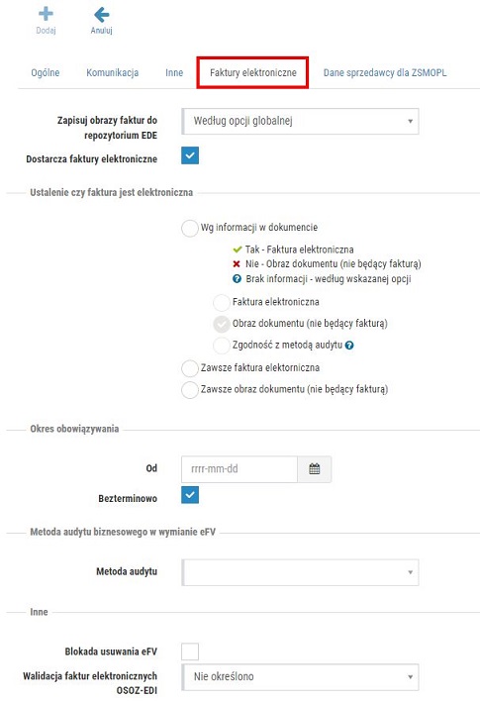Select Zawsze faktura elektorniczna option
Viewport: 480px width, 701px height.
coord(189,368)
